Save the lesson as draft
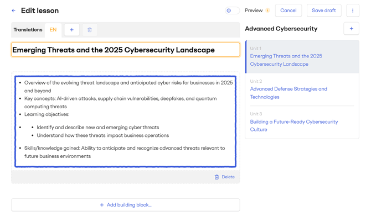The width and height of the screenshot is (371, 222). pyautogui.click(x=324, y=10)
